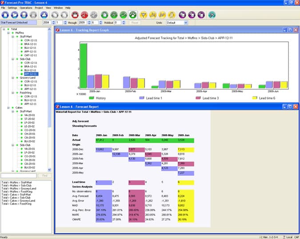Click the search field left of Find
Viewport: 300px width, 239px height.
tap(19, 175)
